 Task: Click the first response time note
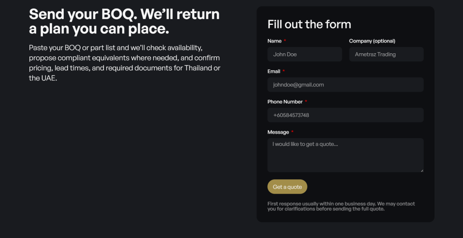[x=341, y=206]
